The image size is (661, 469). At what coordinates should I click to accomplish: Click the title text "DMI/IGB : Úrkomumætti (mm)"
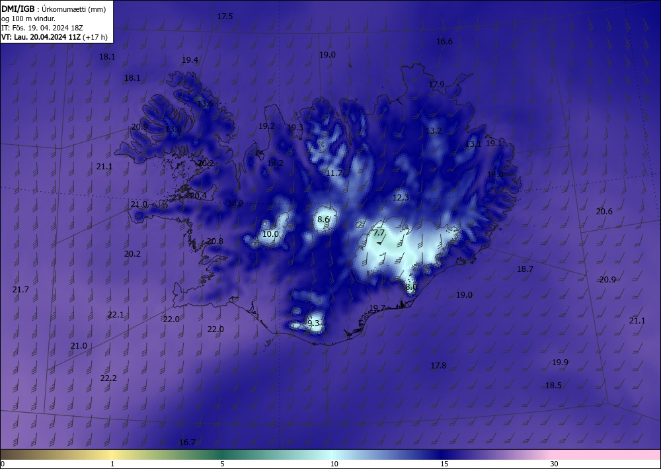coord(54,9)
